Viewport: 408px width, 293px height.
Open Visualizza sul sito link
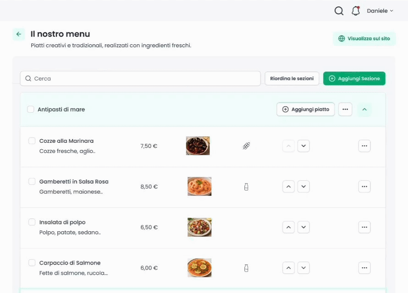(364, 39)
